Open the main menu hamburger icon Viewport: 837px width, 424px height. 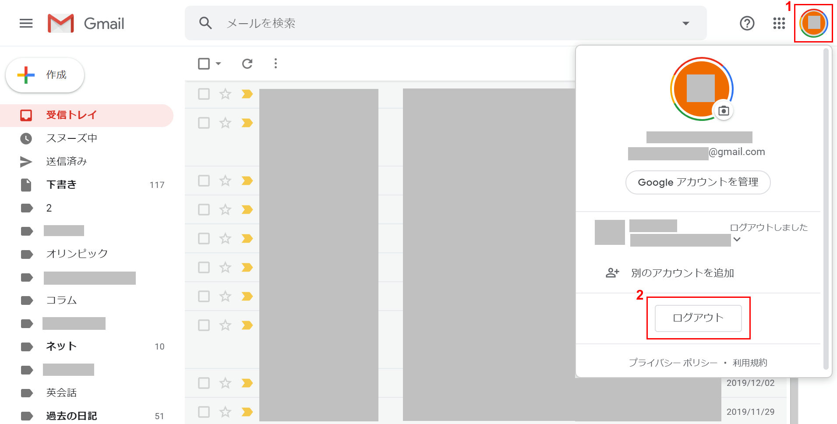(26, 23)
